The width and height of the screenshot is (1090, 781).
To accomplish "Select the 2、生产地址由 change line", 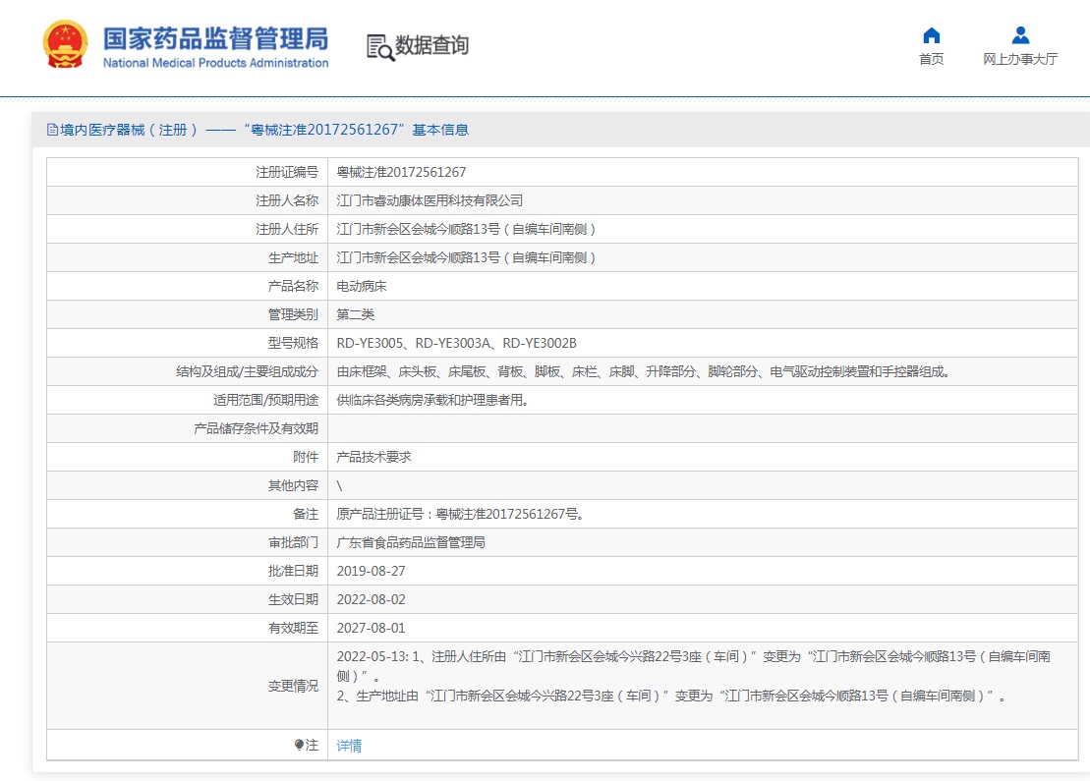I will (x=671, y=696).
